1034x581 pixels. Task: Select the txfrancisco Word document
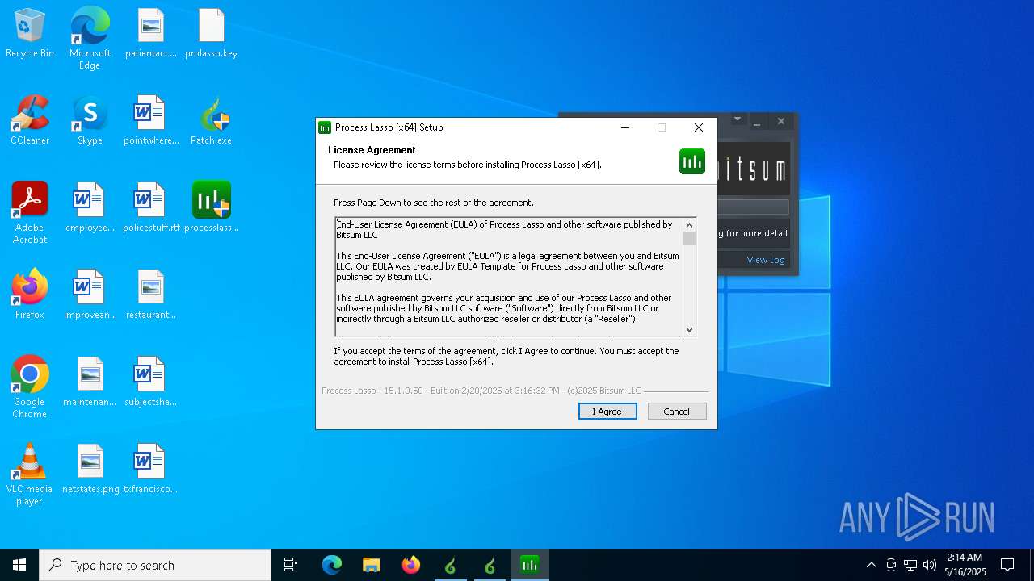point(151,470)
